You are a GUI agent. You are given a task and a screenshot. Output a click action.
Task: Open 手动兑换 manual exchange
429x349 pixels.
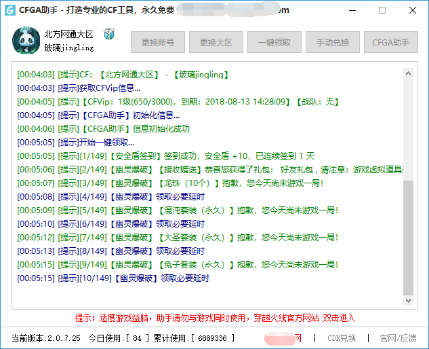(x=333, y=42)
